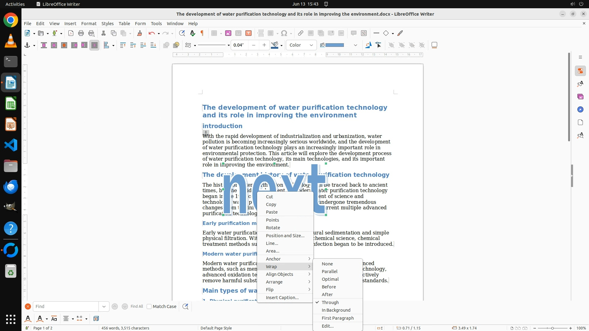Click Export as PDF toolbar icon
This screenshot has width=589, height=331.
[71, 33]
